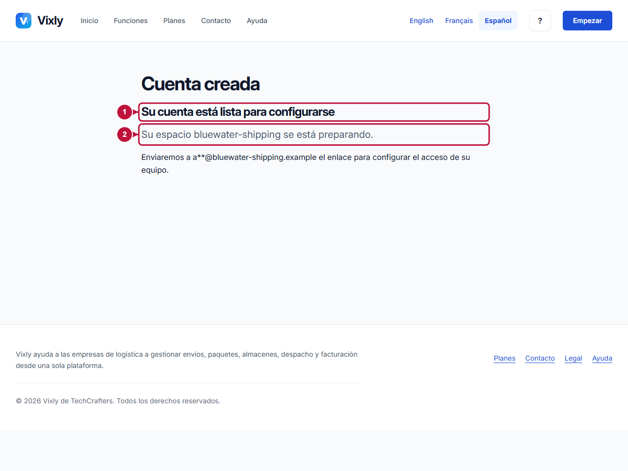
Task: Select the Español language option
Action: tap(498, 21)
